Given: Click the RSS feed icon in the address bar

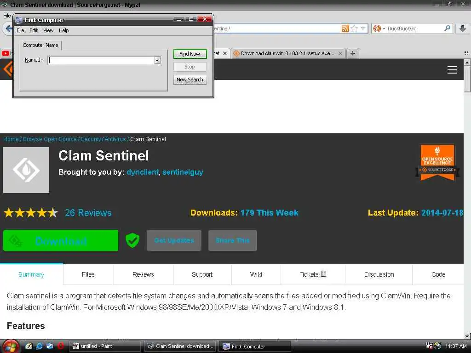Looking at the screenshot, I should (345, 28).
